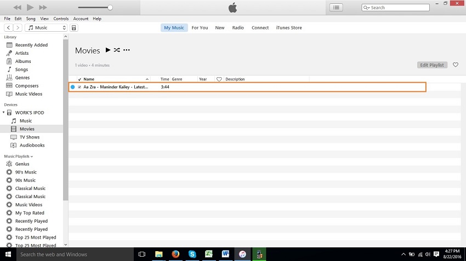Screen dimensions: 466x261
Task: Go to the For You tab
Action: (200, 28)
